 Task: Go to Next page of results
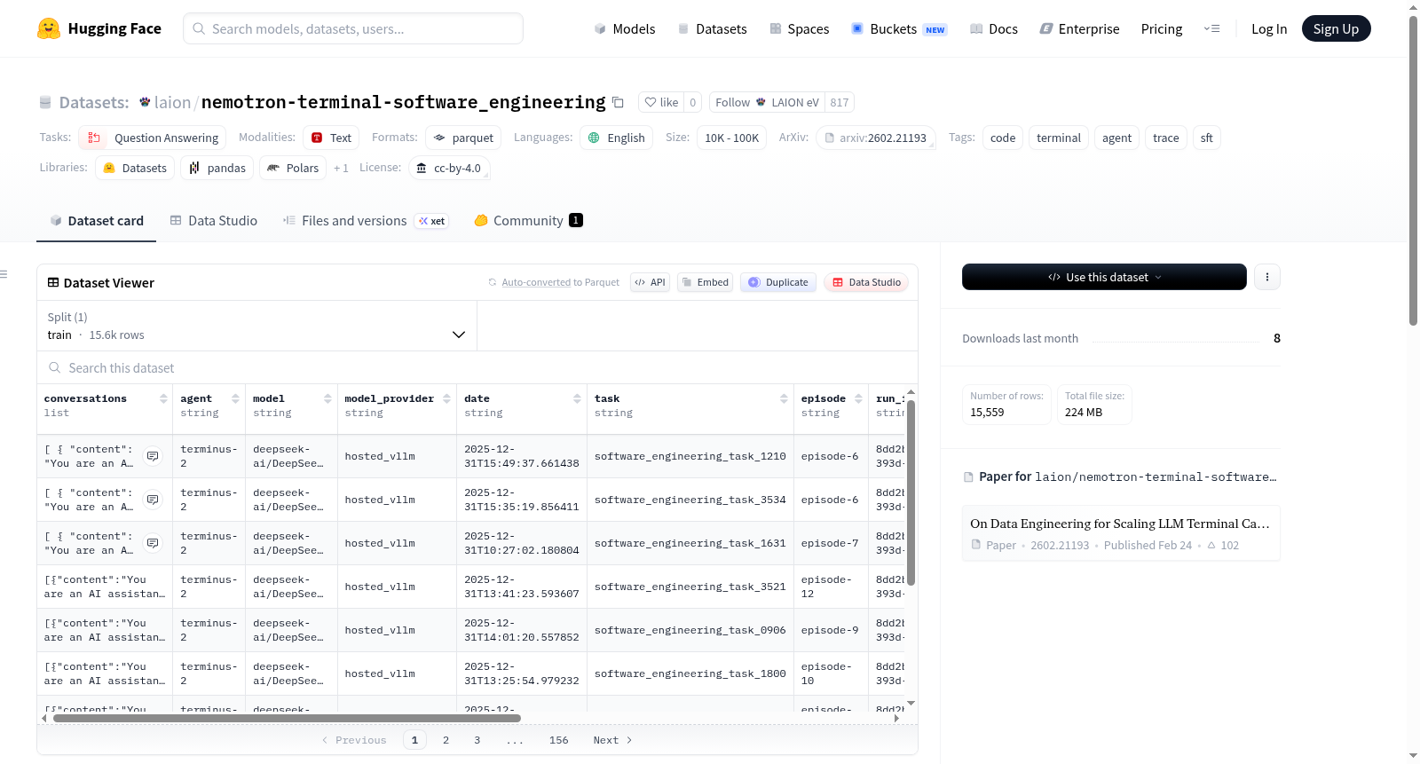[612, 740]
